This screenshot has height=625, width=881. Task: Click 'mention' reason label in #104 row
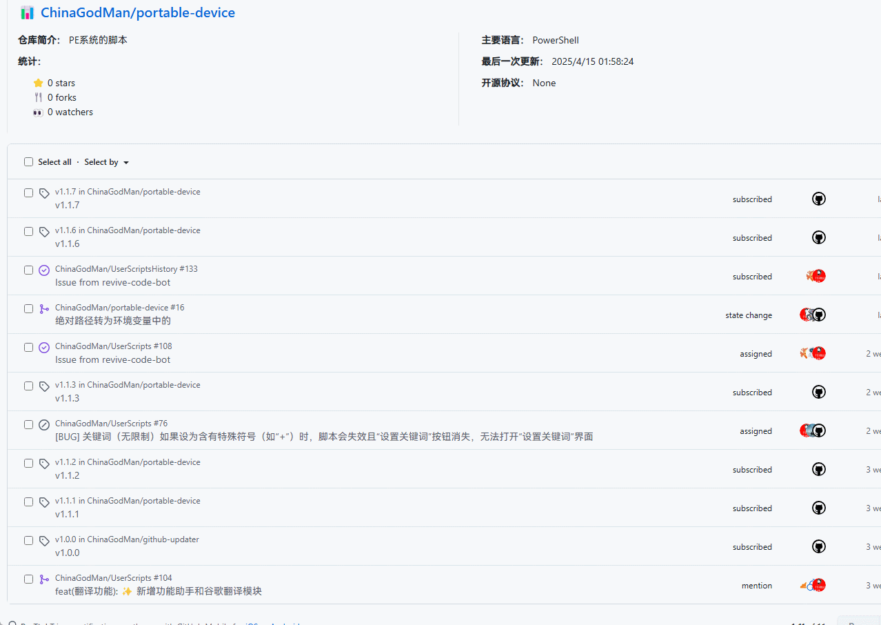(x=757, y=586)
